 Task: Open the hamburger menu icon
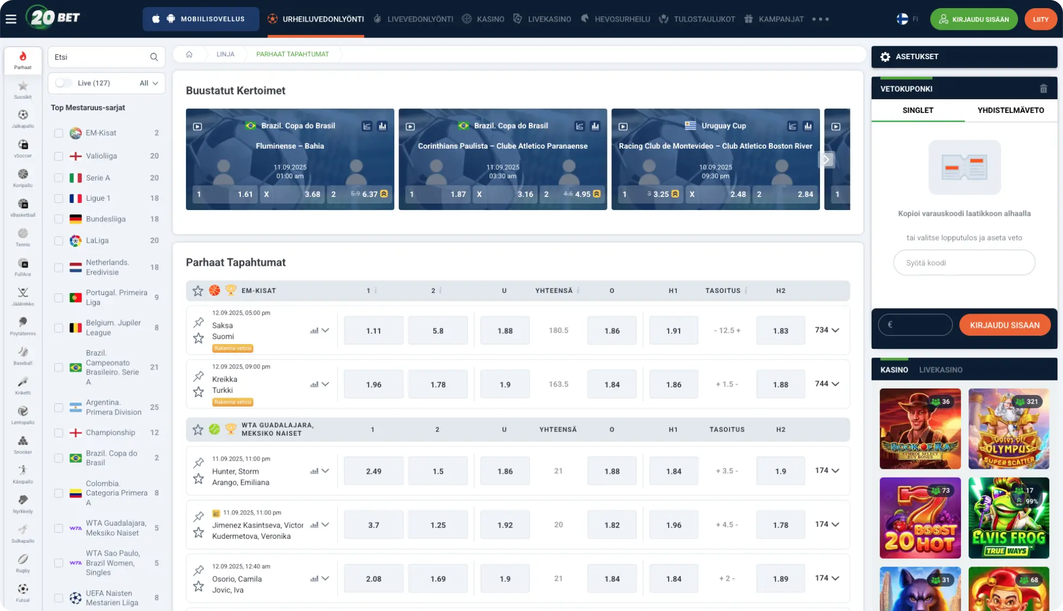[11, 19]
